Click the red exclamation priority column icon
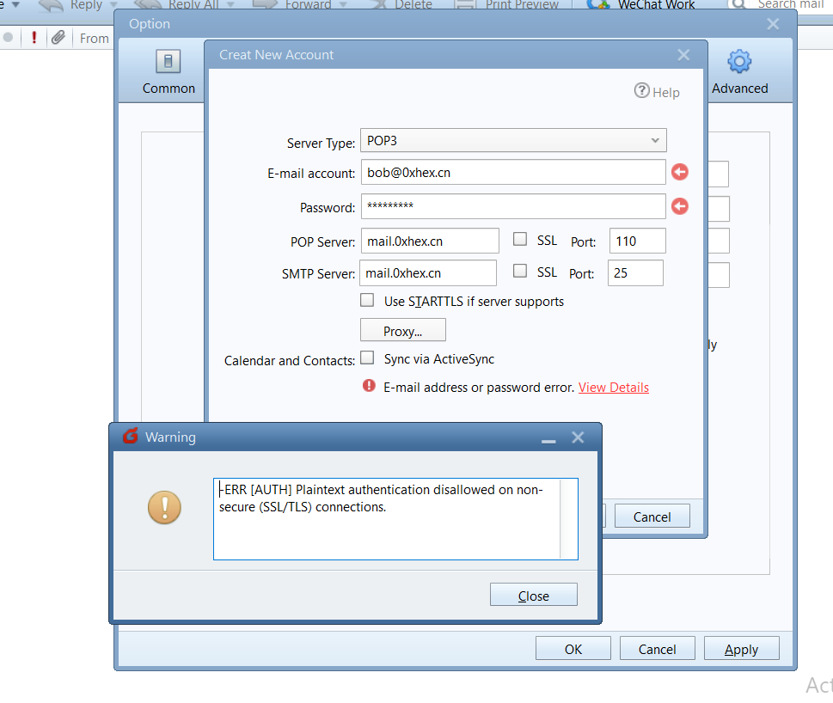The width and height of the screenshot is (833, 703). click(34, 38)
